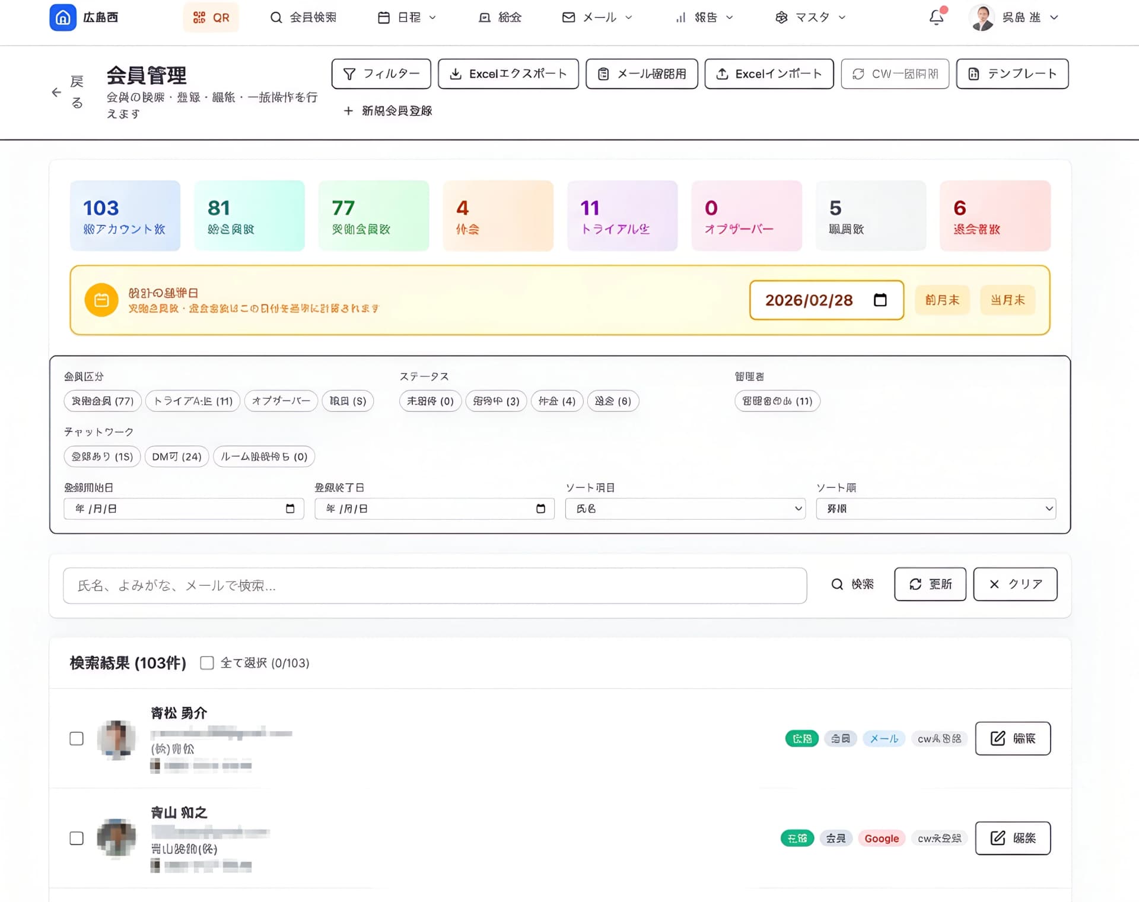The height and width of the screenshot is (902, 1139).
Task: Open the sort item dropdown
Action: click(685, 509)
